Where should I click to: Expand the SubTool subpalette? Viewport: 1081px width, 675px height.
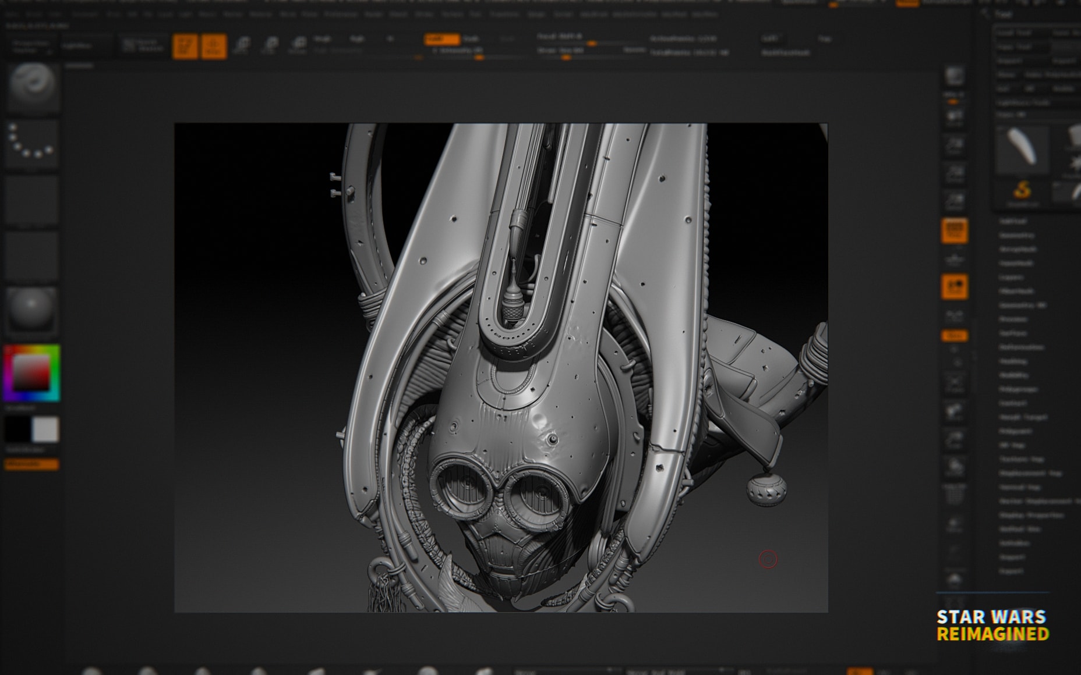click(1012, 221)
